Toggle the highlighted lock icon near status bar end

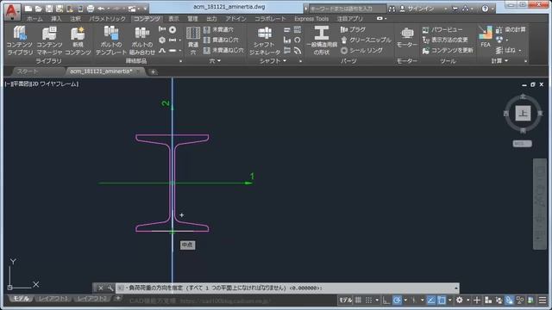pos(510,300)
